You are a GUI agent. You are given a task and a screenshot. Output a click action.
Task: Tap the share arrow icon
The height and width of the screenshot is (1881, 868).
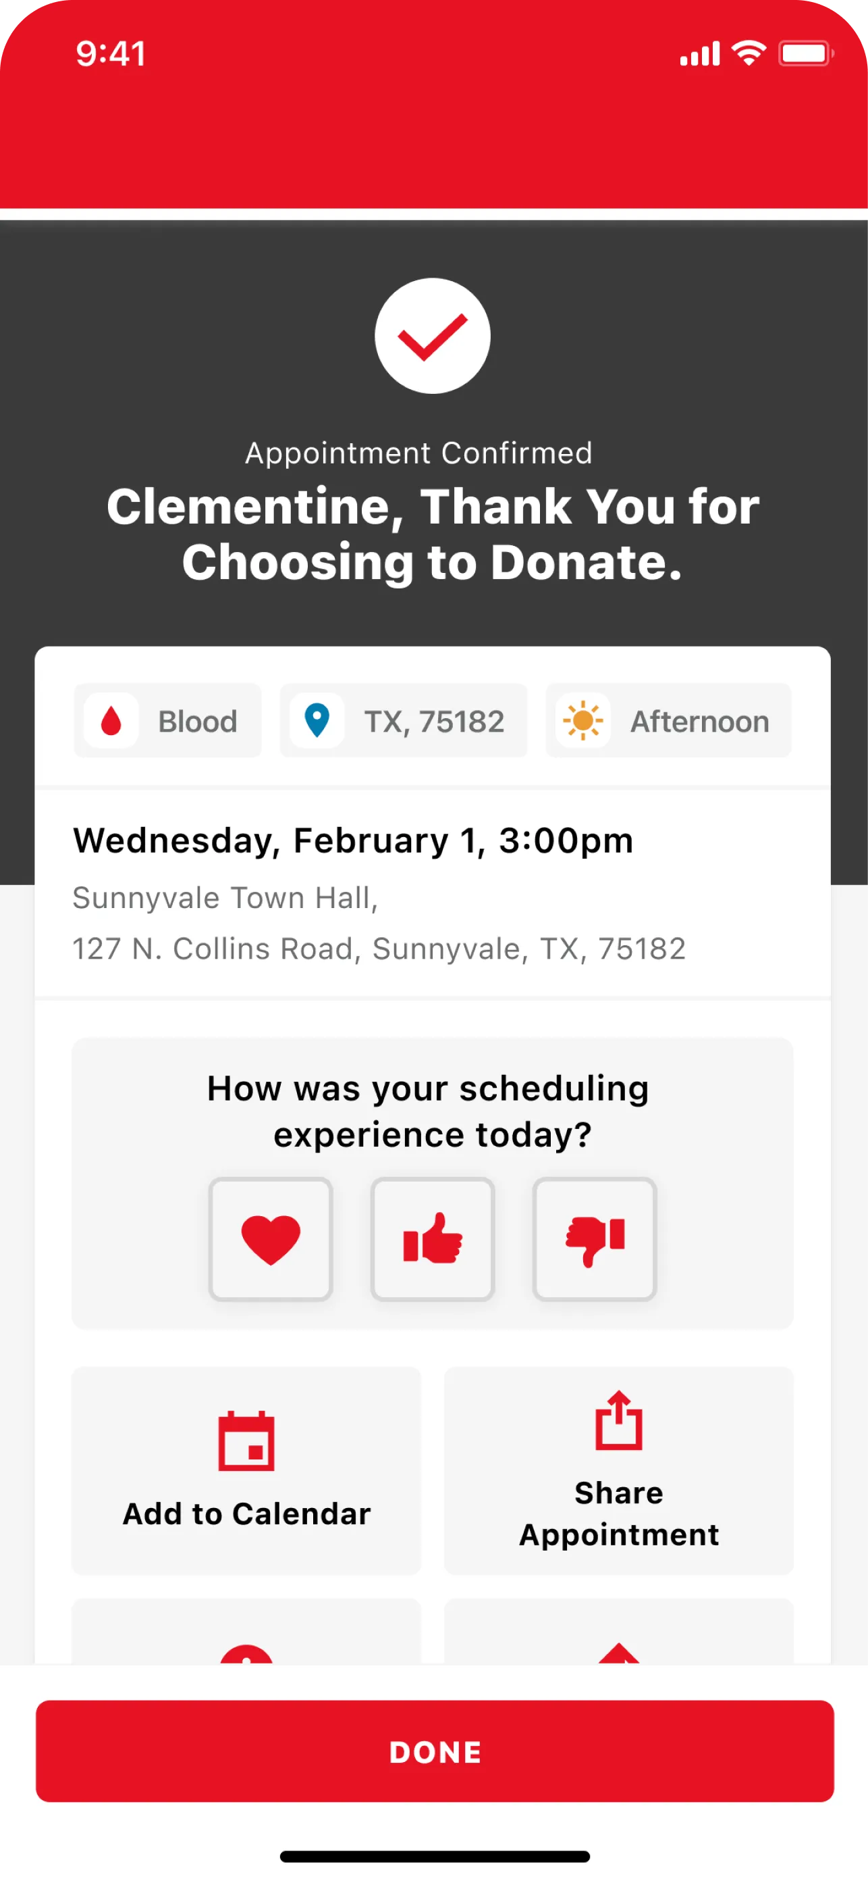click(618, 1420)
